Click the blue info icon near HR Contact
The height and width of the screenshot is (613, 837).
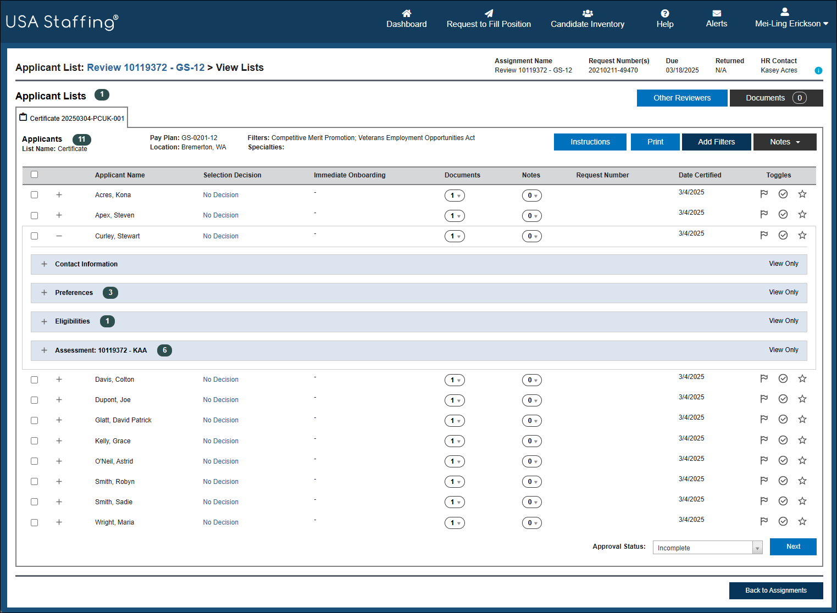coord(818,70)
